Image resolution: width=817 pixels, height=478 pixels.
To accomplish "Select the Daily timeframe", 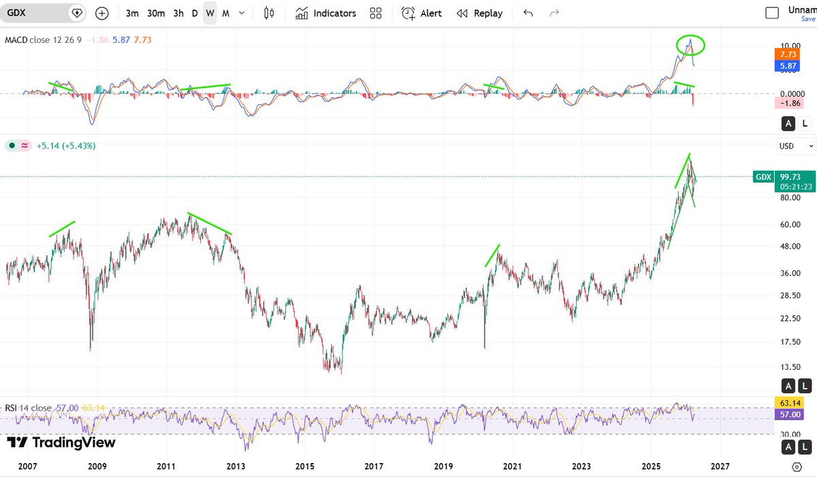I will click(194, 13).
